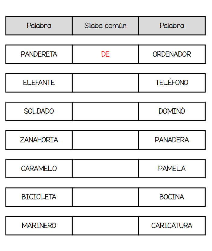Click the red DE syllable cell

pos(105,54)
